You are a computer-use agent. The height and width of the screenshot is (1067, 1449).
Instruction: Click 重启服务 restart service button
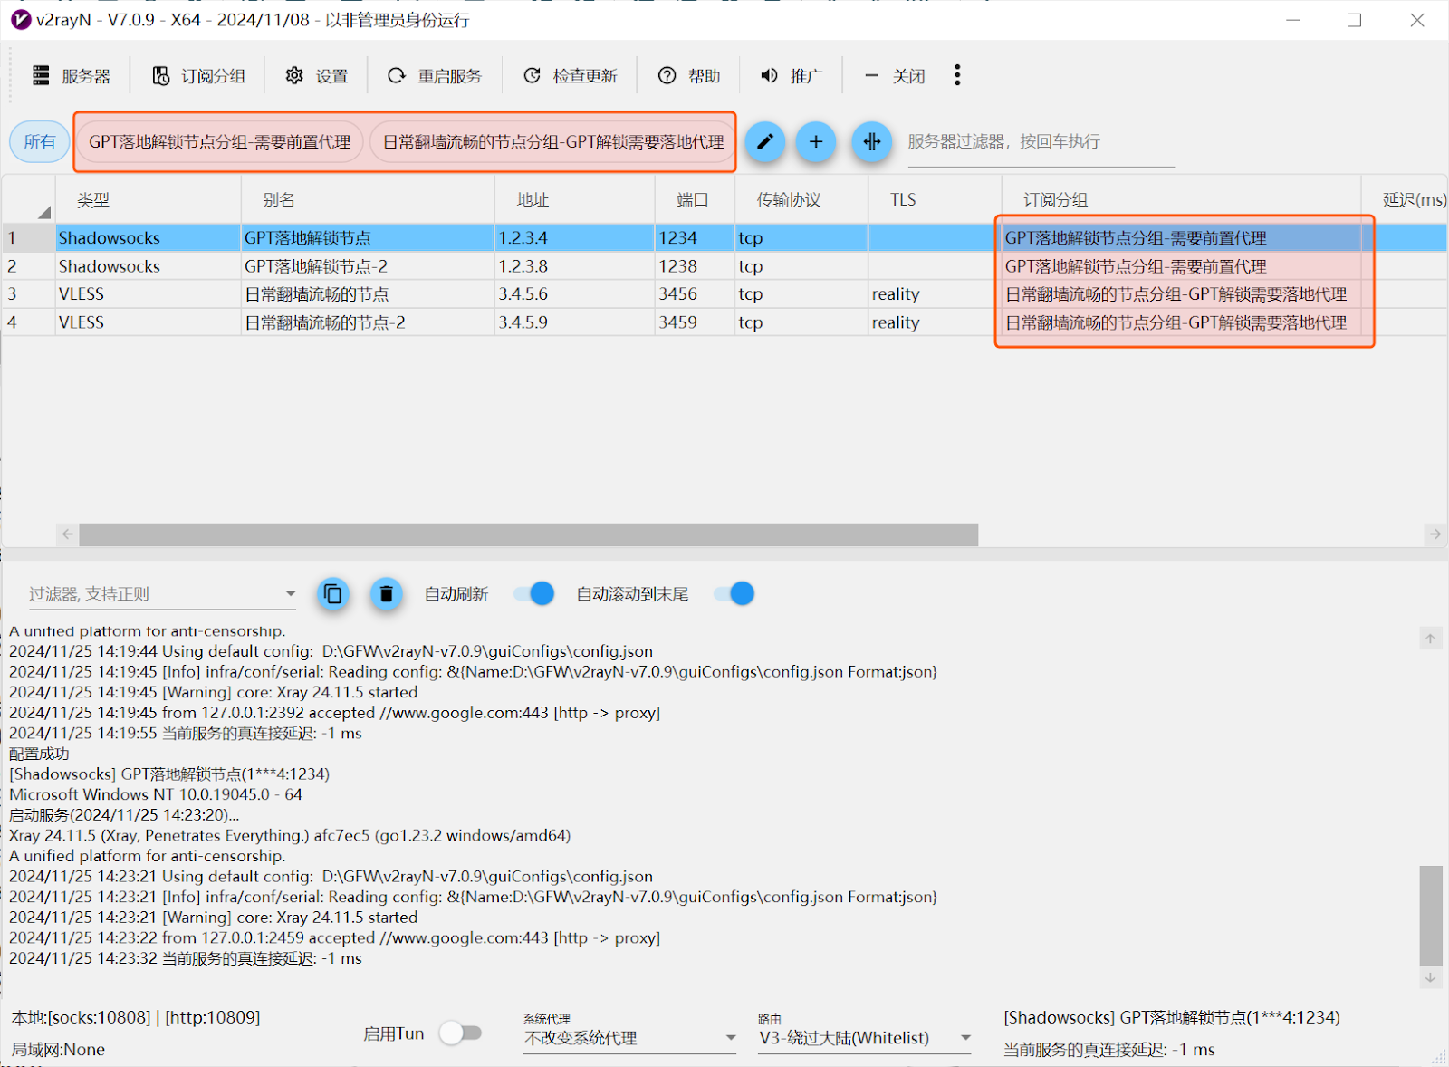pyautogui.click(x=435, y=76)
